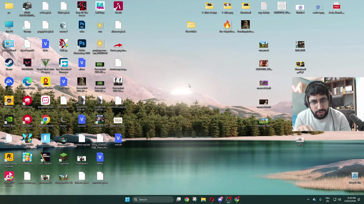Viewport: 364px width, 204px height.
Task: Select the fire image file
Action: click(x=227, y=27)
